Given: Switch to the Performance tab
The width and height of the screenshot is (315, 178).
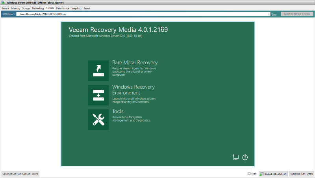Looking at the screenshot, I should pyautogui.click(x=63, y=8).
